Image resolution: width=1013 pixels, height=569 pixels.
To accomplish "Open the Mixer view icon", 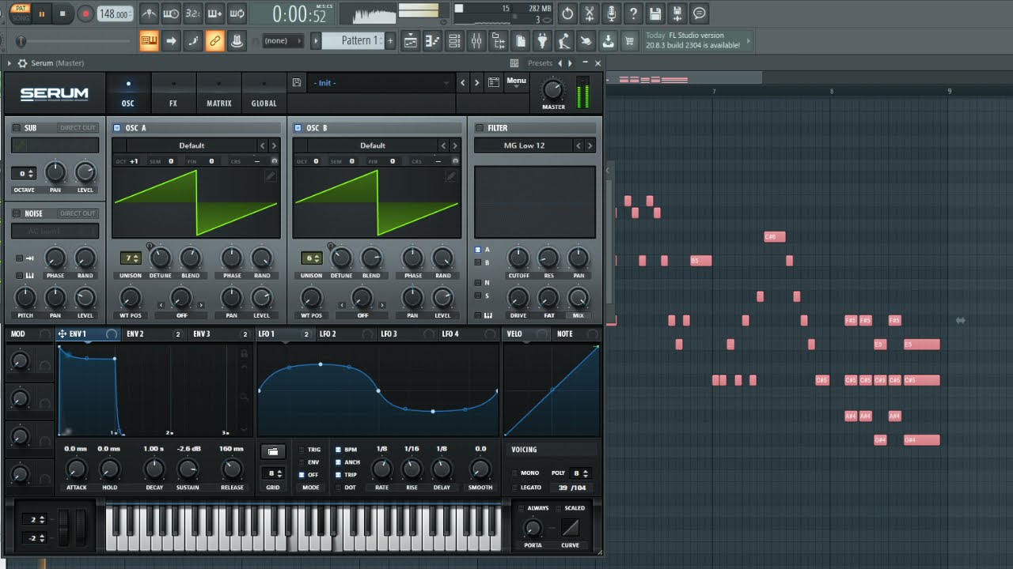I will 476,41.
